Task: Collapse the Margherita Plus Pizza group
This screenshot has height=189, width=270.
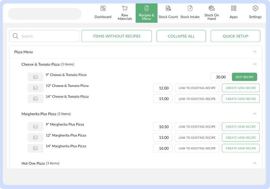Action: coord(255,114)
